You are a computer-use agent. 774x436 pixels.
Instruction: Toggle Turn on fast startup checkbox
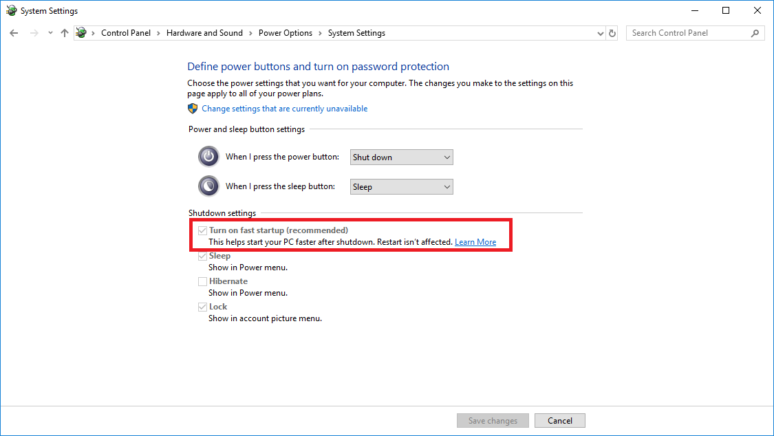pyautogui.click(x=202, y=230)
